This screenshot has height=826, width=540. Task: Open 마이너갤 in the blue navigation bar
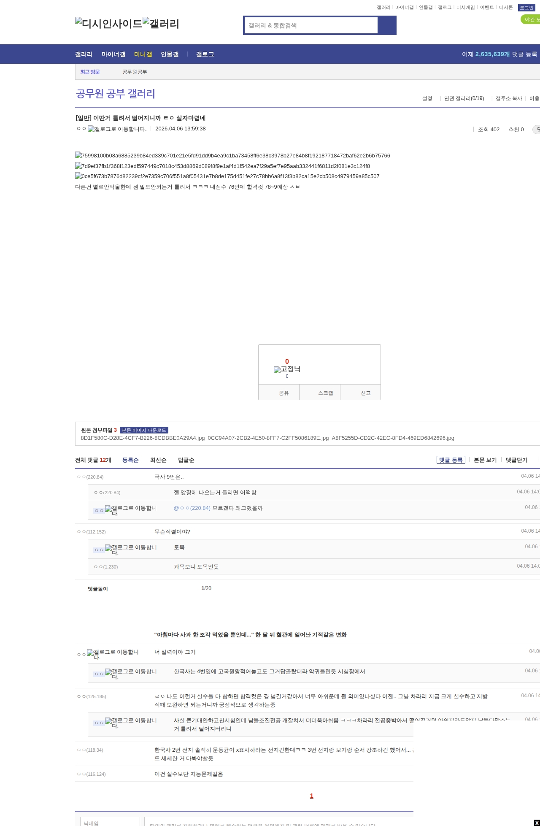coord(113,54)
